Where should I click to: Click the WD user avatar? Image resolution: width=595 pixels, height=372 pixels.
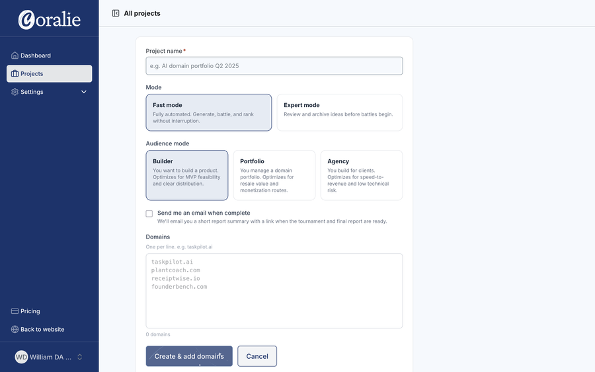click(x=21, y=357)
